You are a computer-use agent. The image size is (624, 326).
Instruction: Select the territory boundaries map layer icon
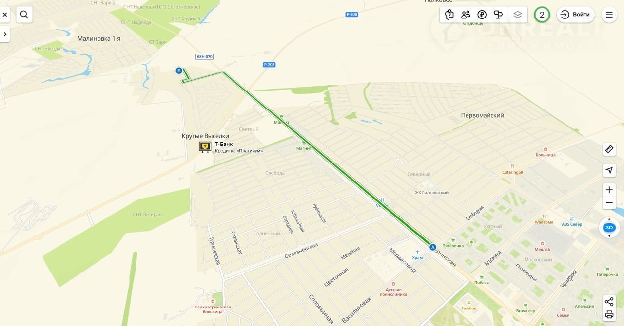449,15
